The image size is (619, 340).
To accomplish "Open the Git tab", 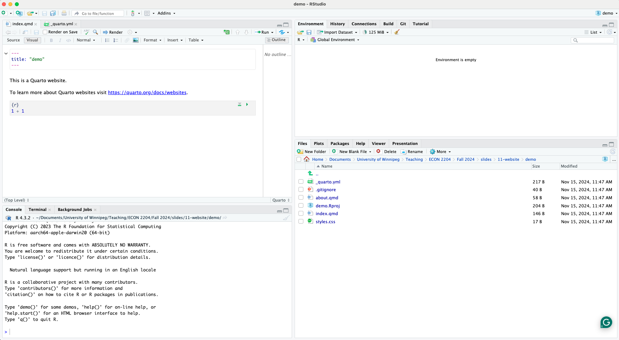I will [x=403, y=24].
